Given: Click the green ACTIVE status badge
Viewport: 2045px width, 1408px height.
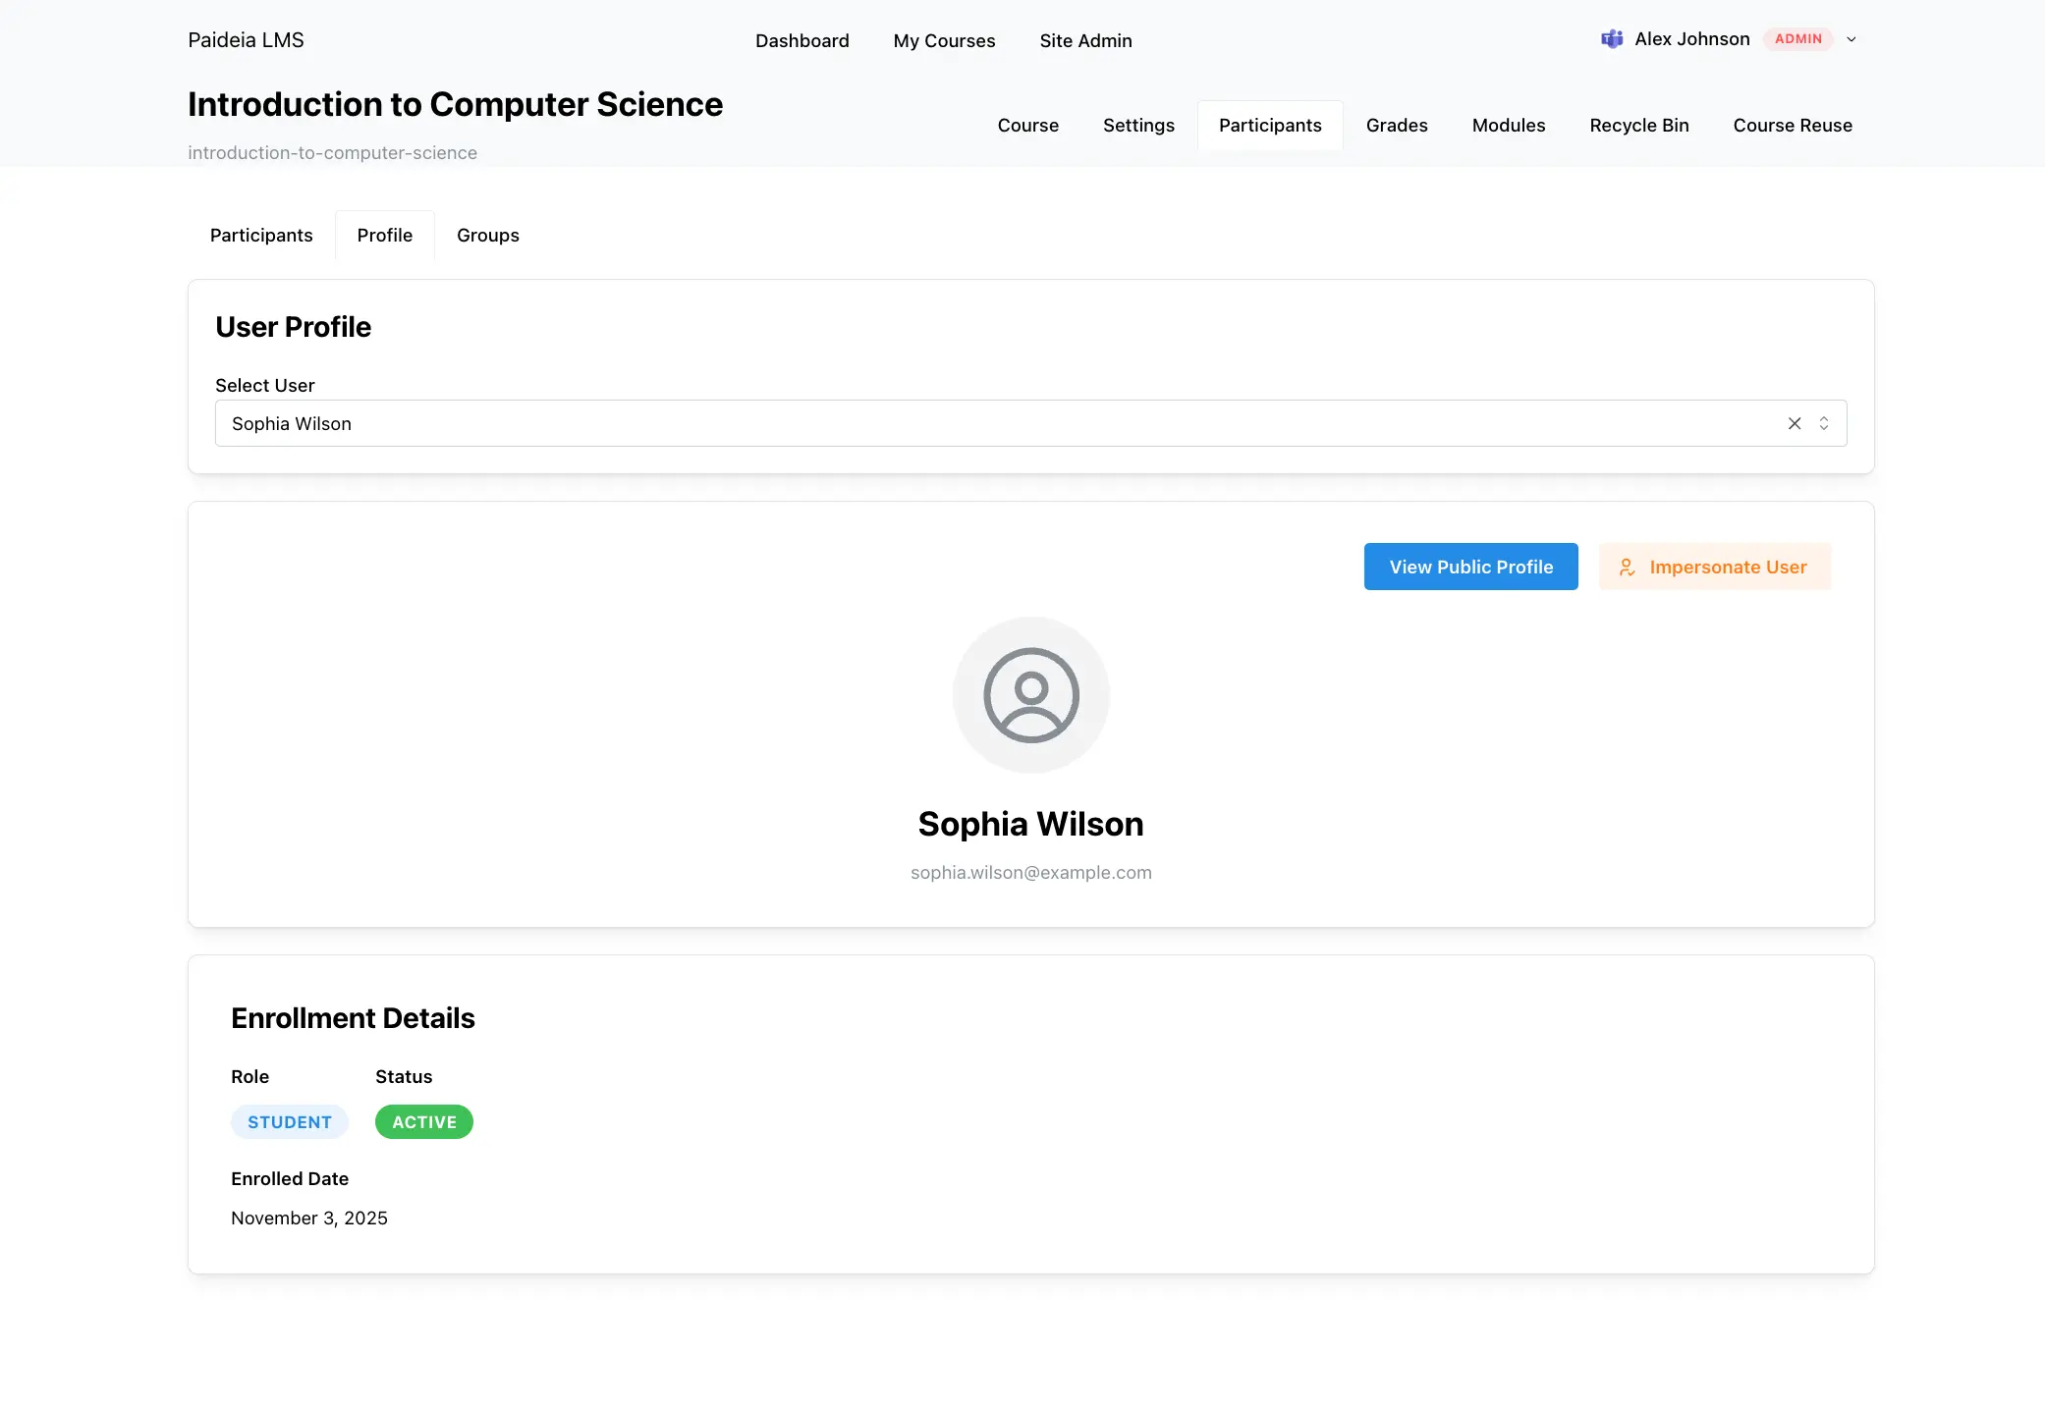Looking at the screenshot, I should (423, 1122).
